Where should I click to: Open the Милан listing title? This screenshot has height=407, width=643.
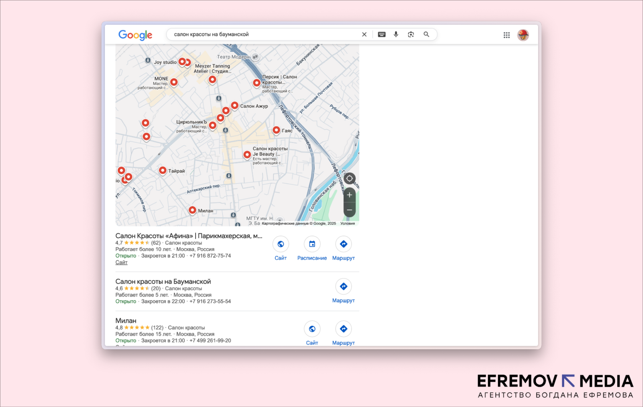click(126, 321)
